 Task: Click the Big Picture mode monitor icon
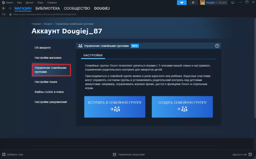pyautogui.click(x=232, y=3)
